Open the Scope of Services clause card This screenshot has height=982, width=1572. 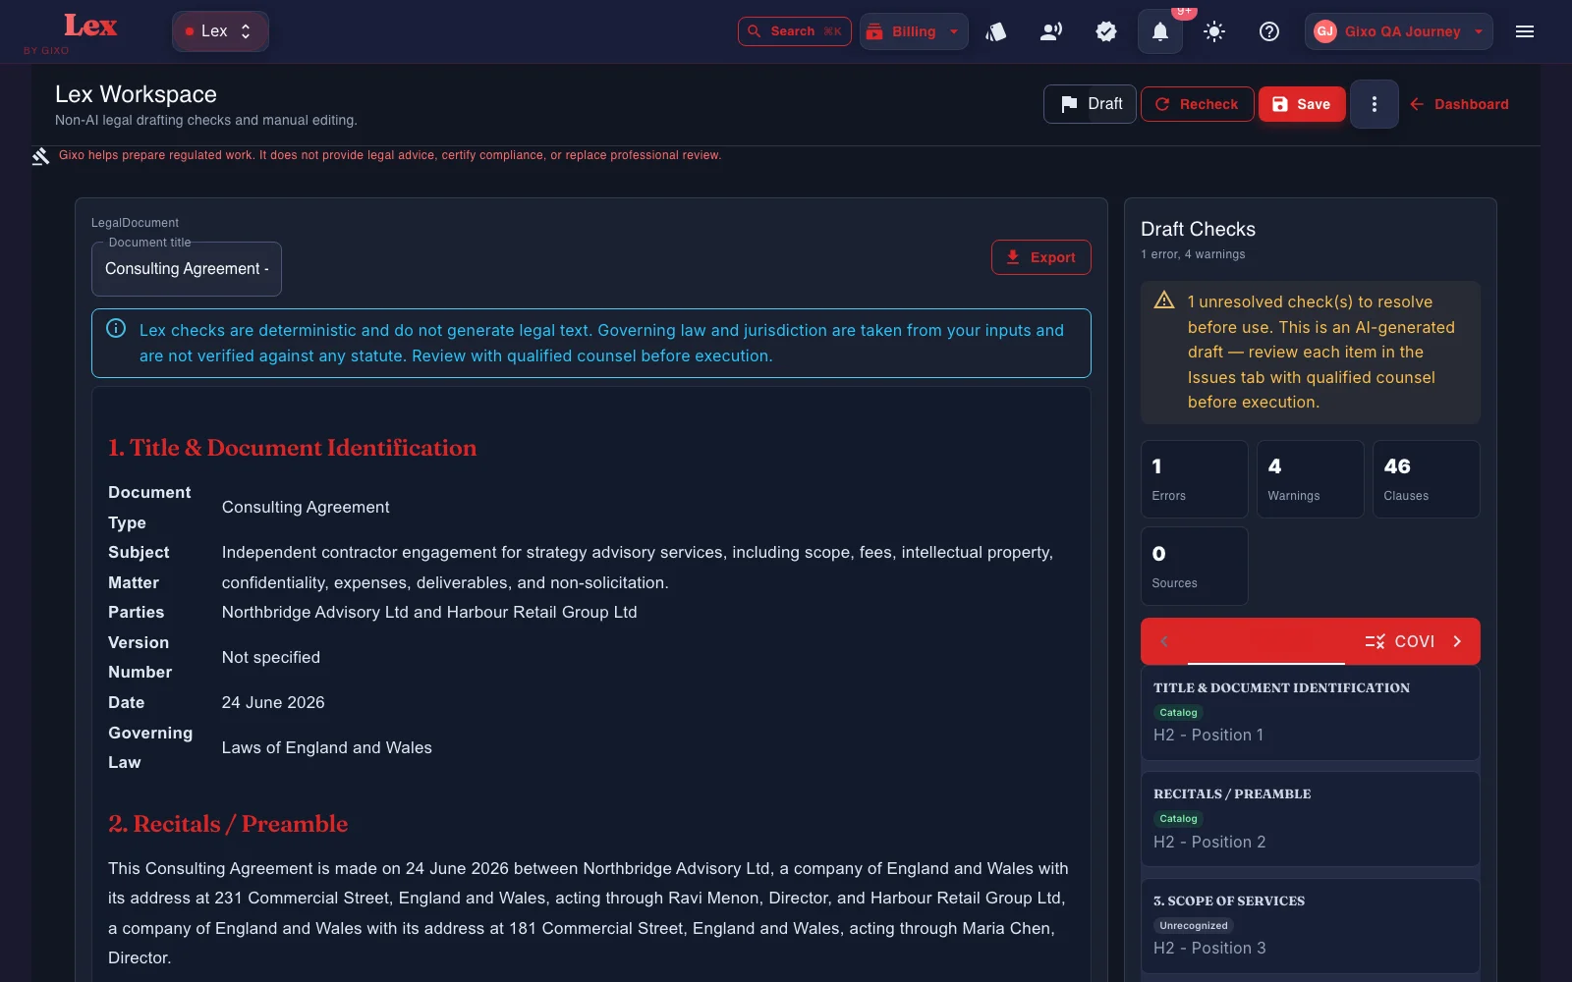pos(1311,926)
